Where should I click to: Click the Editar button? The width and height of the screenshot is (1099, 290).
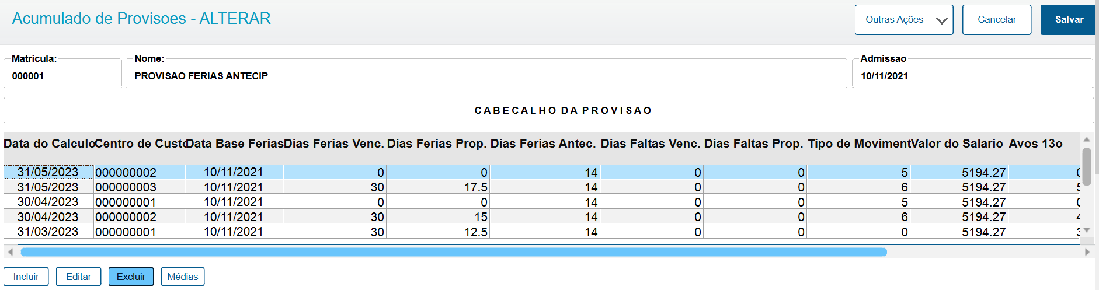coord(78,277)
